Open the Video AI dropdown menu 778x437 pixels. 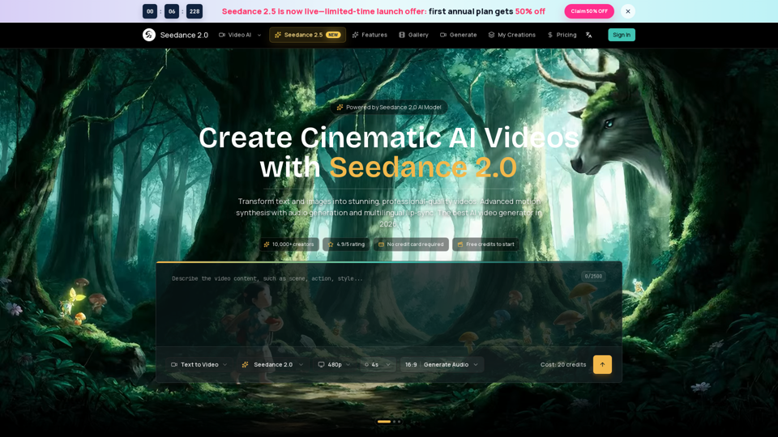pyautogui.click(x=240, y=35)
